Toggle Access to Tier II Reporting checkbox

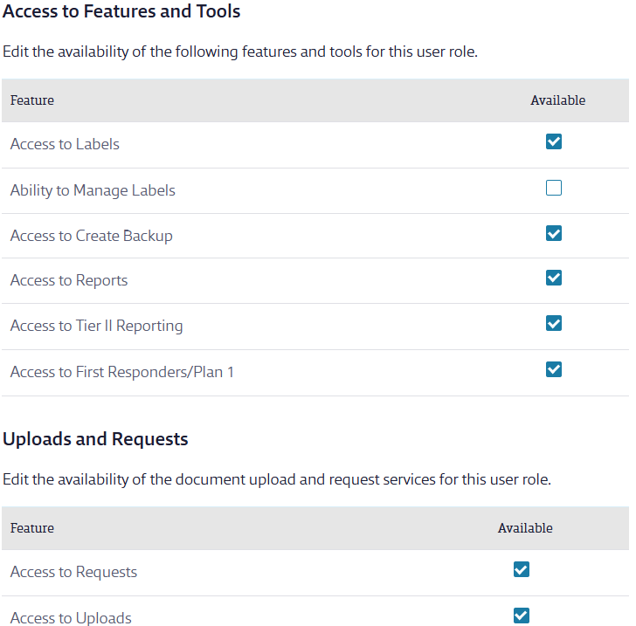pyautogui.click(x=553, y=323)
